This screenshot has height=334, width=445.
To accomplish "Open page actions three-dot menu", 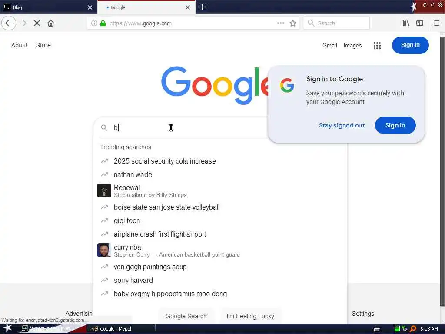I will click(281, 23).
